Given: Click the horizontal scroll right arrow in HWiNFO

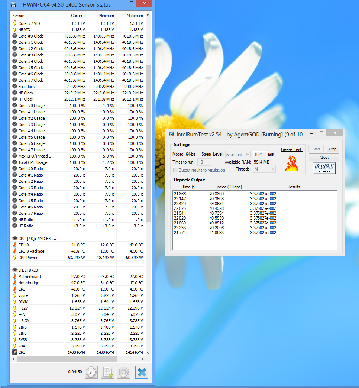Looking at the screenshot, I should click(142, 359).
